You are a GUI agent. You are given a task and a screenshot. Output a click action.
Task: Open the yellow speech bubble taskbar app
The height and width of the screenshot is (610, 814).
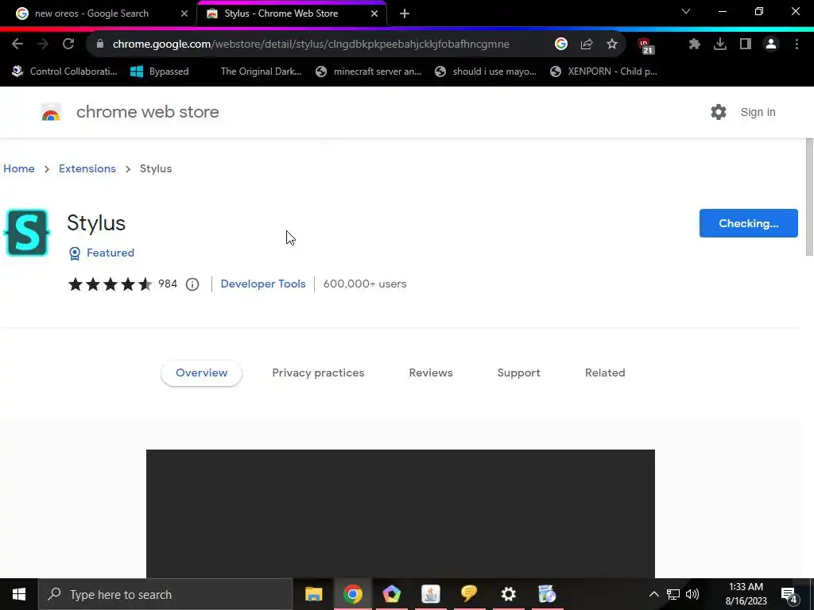[x=469, y=594]
